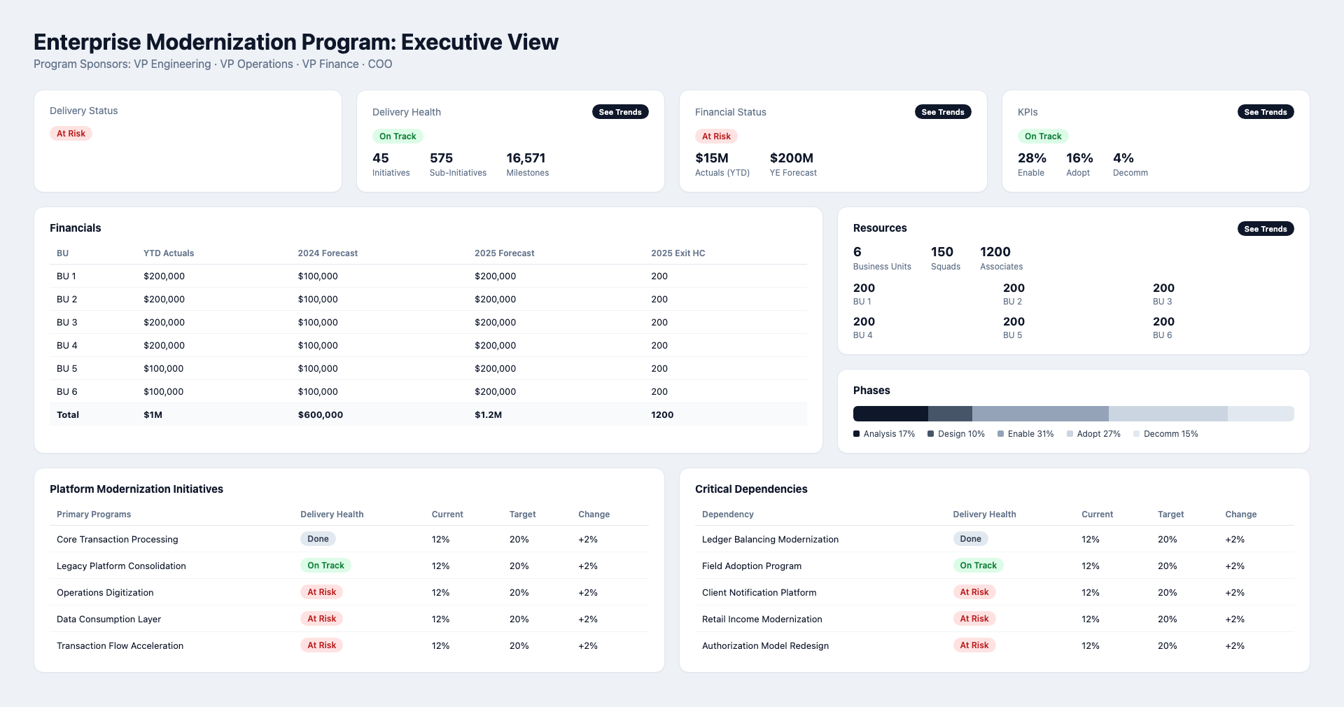The height and width of the screenshot is (707, 1344).
Task: Click the On Track badge in KPIs card
Action: coord(1043,136)
